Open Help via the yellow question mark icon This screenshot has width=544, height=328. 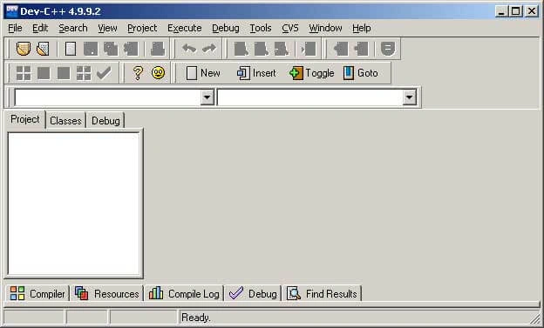[138, 73]
